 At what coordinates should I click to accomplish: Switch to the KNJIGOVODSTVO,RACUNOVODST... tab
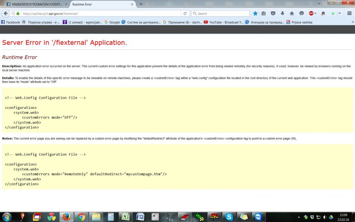(37, 4)
